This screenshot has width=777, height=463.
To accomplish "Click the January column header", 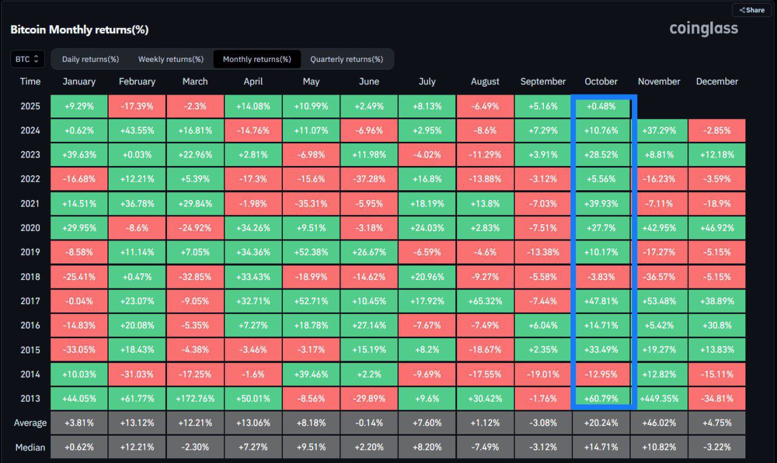I will click(79, 81).
